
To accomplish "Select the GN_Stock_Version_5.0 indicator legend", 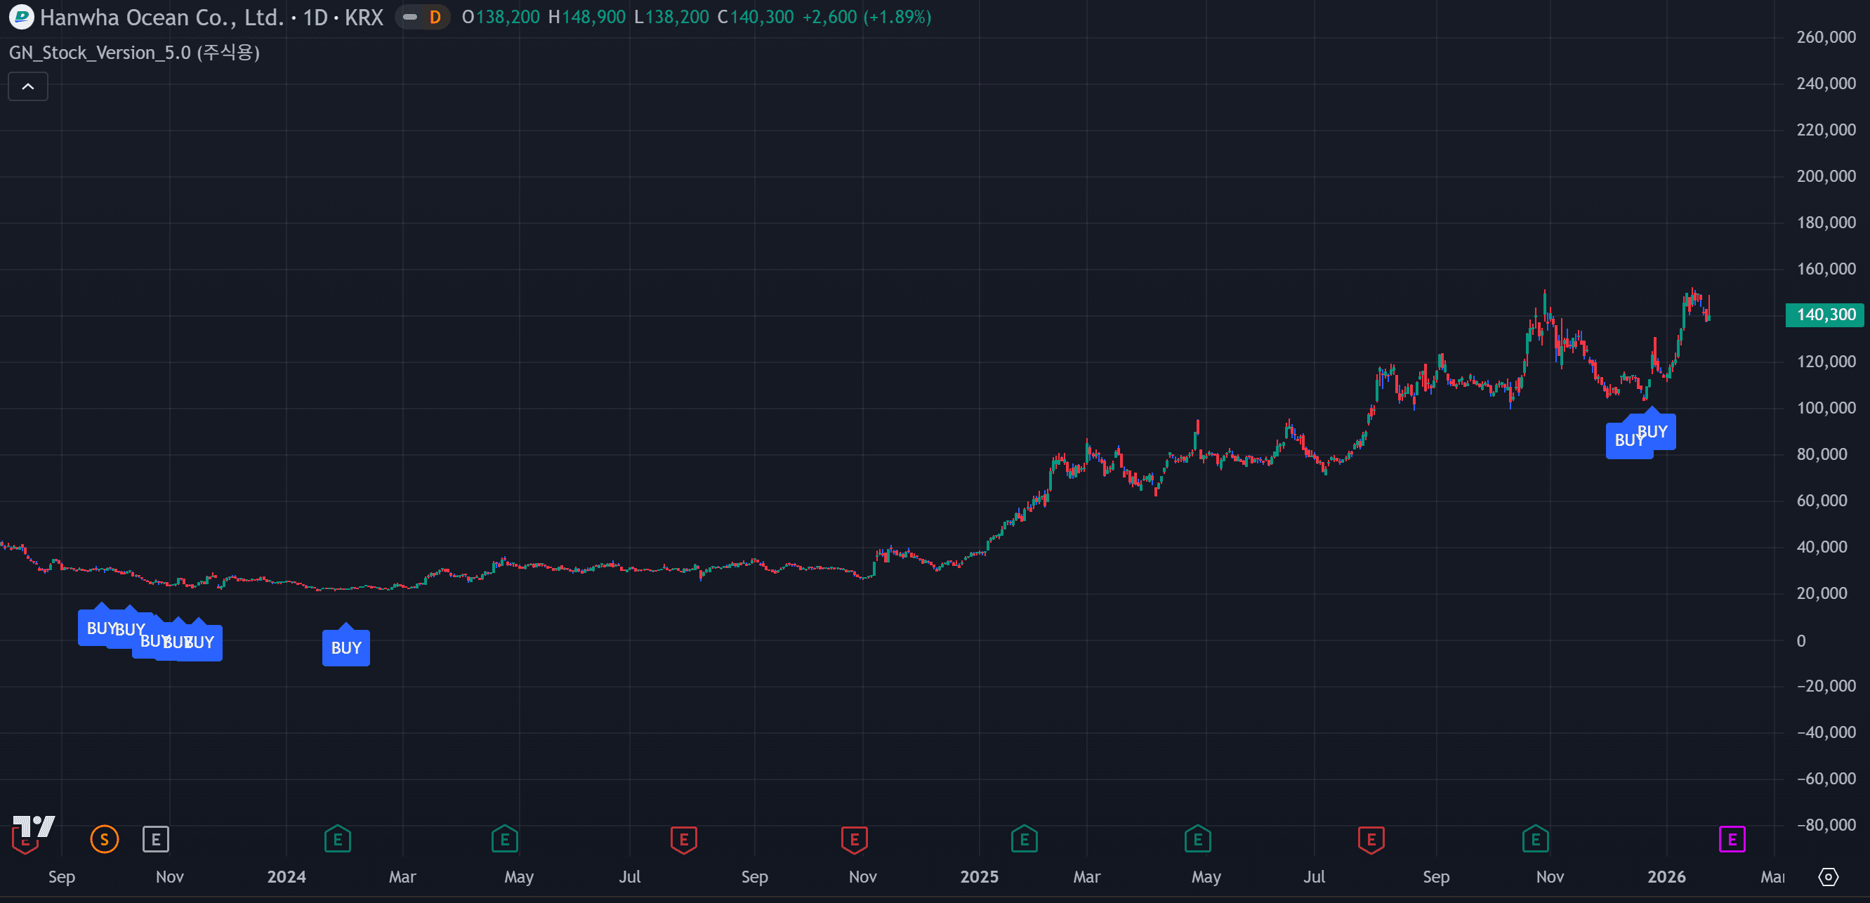I will click(134, 52).
